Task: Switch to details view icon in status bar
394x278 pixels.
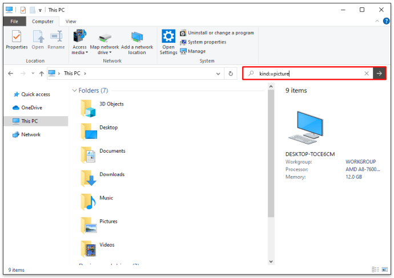Action: tap(375, 269)
